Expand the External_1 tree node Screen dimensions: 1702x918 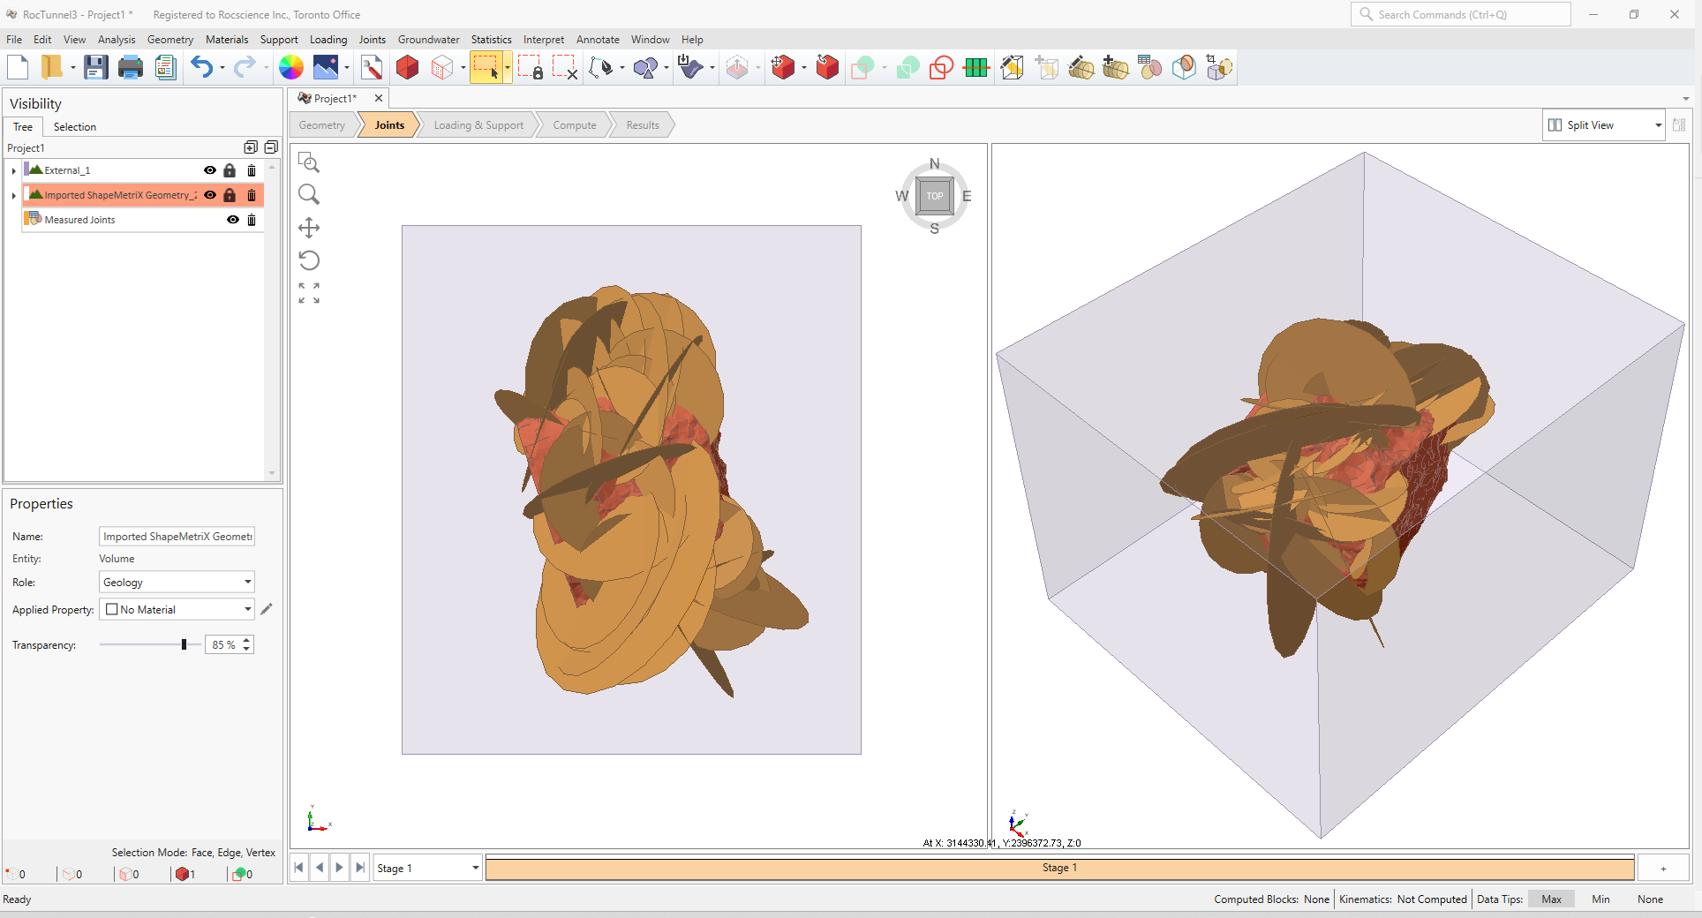13,171
